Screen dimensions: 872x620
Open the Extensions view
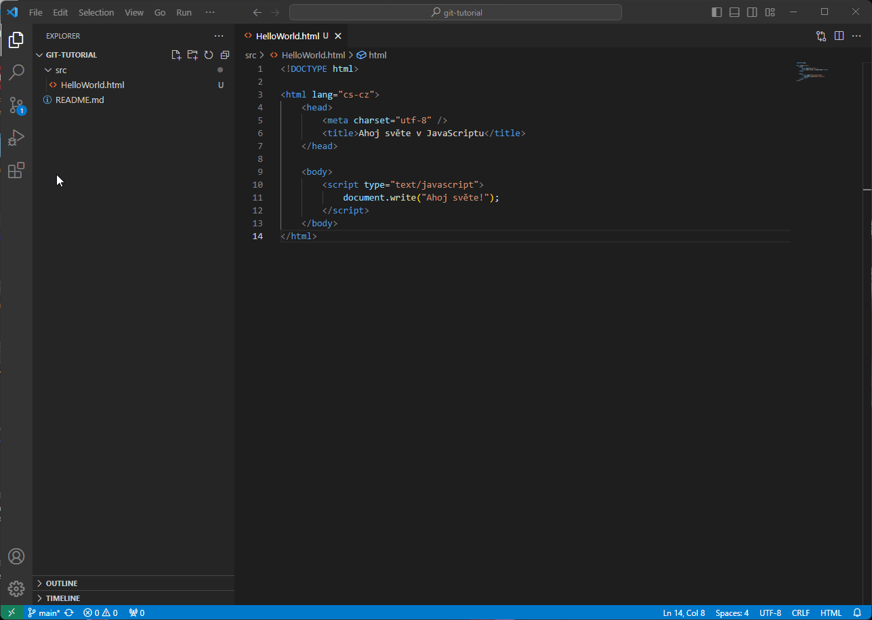click(16, 170)
